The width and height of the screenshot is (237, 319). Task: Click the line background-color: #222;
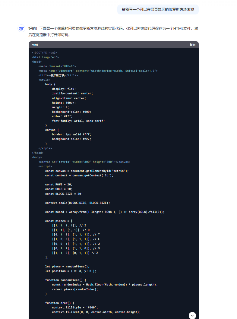tap(71, 139)
